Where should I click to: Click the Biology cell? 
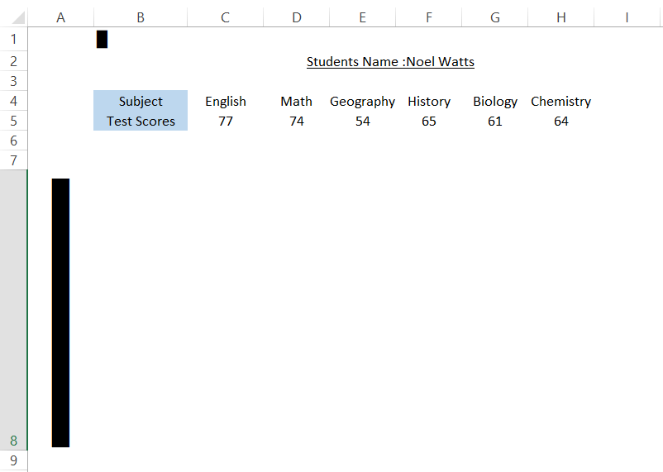(x=495, y=101)
